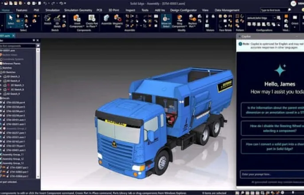Select Assembly Group_11 in the tree
The height and width of the screenshot is (195, 304).
(13, 155)
